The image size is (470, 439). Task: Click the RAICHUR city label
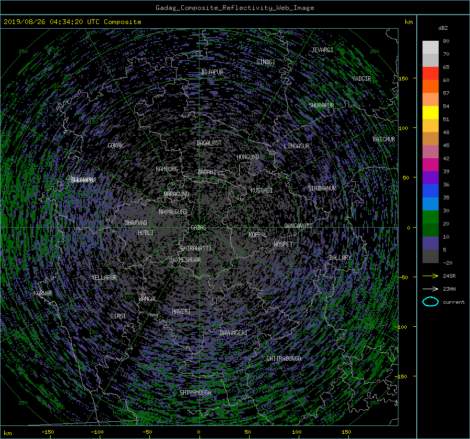(x=384, y=139)
